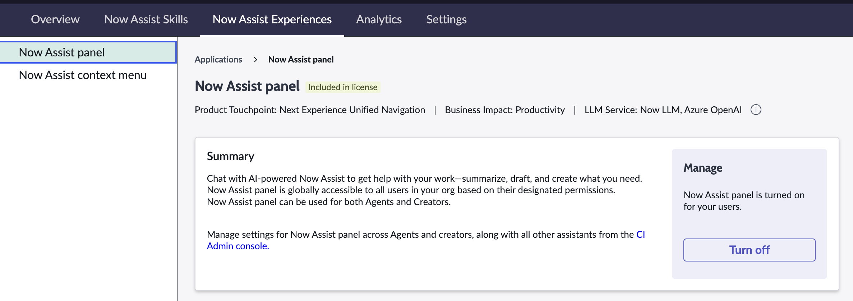
Task: Select the Now Assist Experiences tab
Action: click(x=272, y=19)
